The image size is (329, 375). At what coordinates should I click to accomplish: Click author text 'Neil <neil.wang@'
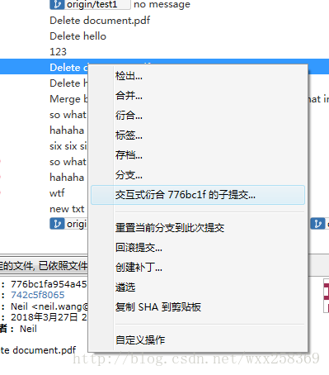click(49, 306)
